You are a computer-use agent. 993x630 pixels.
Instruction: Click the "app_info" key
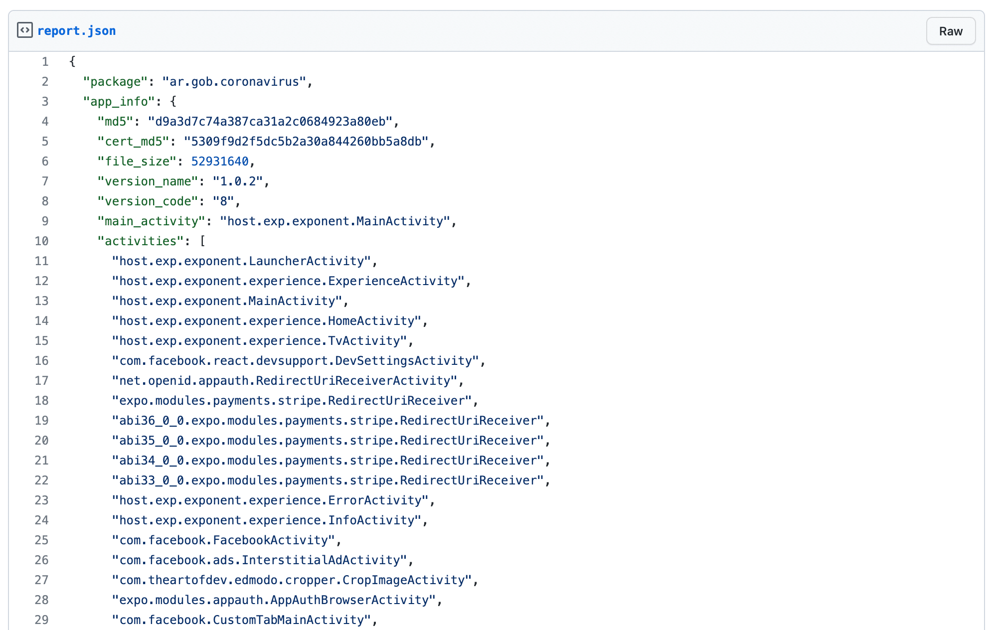tap(119, 102)
